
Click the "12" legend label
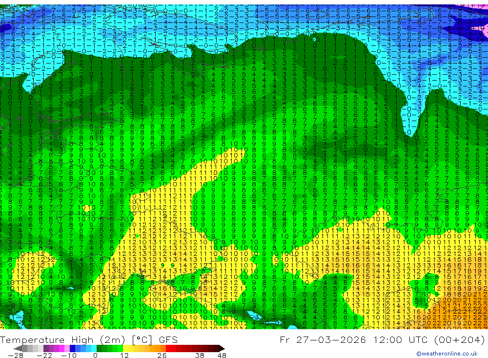coord(124,355)
